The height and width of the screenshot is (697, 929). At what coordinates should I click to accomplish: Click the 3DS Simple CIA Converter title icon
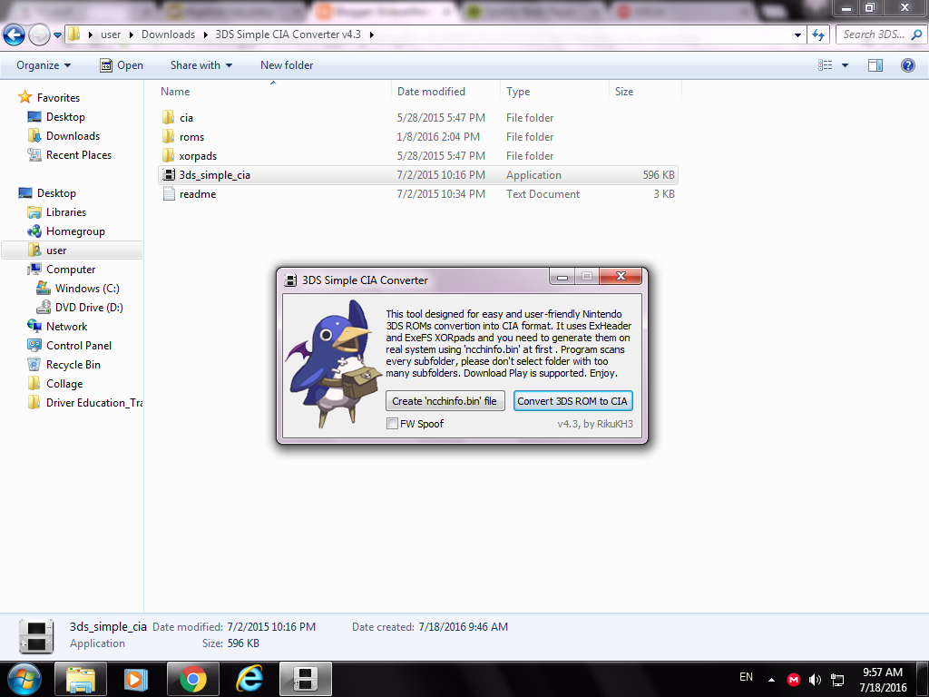tap(290, 280)
